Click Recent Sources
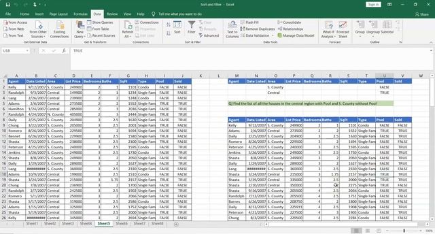This screenshot has height=245, width=435. click(x=101, y=35)
